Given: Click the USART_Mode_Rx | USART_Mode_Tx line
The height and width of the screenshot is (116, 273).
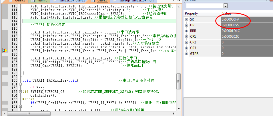Looking at the screenshot, I should tap(93, 51).
